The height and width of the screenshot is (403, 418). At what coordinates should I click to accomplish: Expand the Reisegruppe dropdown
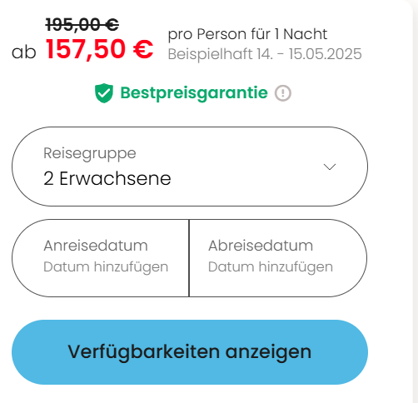[x=190, y=167]
